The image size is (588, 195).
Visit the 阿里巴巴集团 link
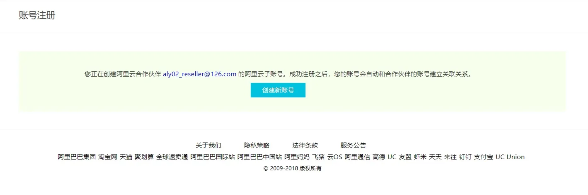(77, 157)
